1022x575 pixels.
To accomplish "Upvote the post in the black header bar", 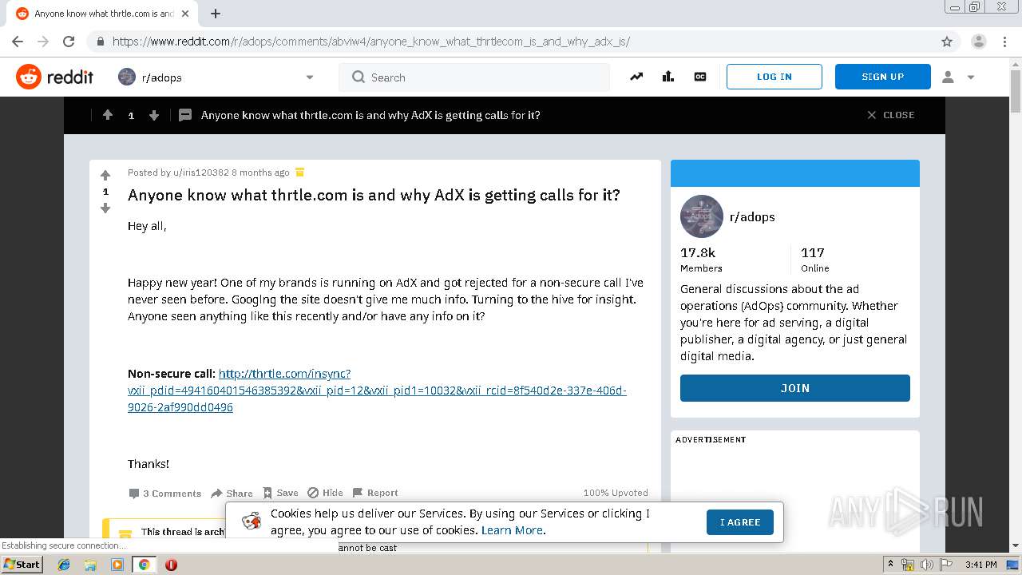I will click(108, 115).
